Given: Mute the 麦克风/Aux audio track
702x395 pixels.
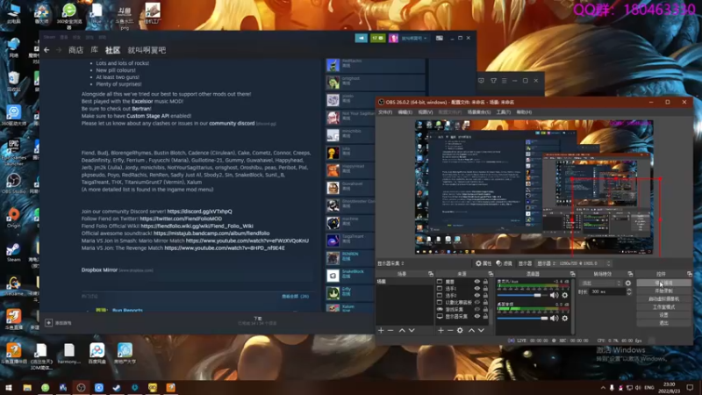Looking at the screenshot, I should click(x=555, y=296).
